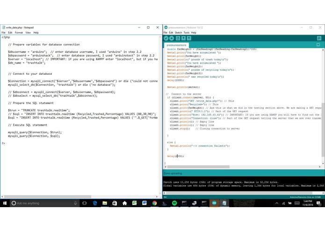The image size is (325, 231).
Task: Click the Arduino editor vertical scrollbar thumb
Action: tap(323, 130)
